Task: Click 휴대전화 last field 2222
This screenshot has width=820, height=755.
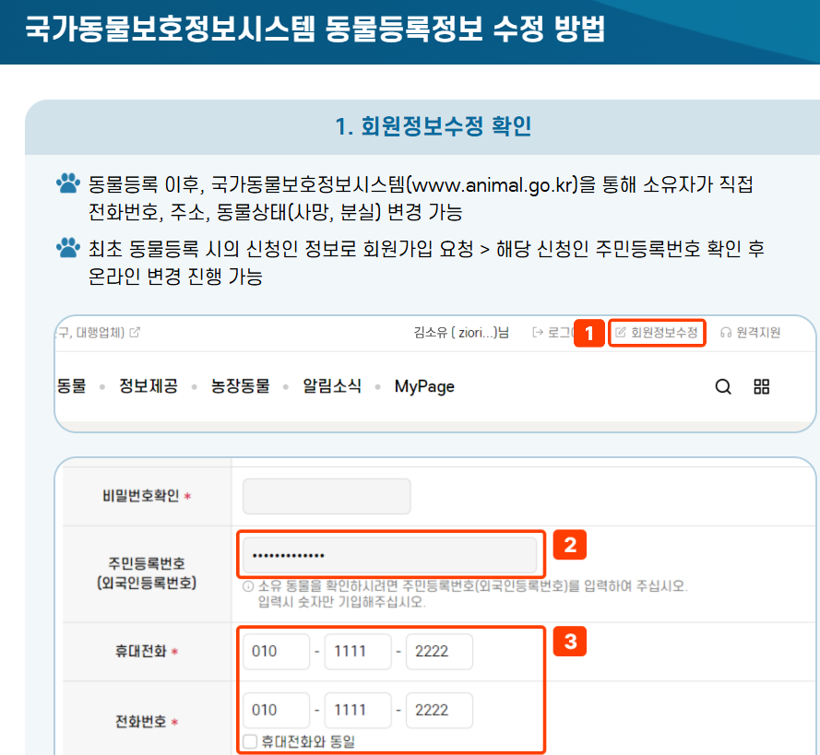Action: pyautogui.click(x=439, y=652)
